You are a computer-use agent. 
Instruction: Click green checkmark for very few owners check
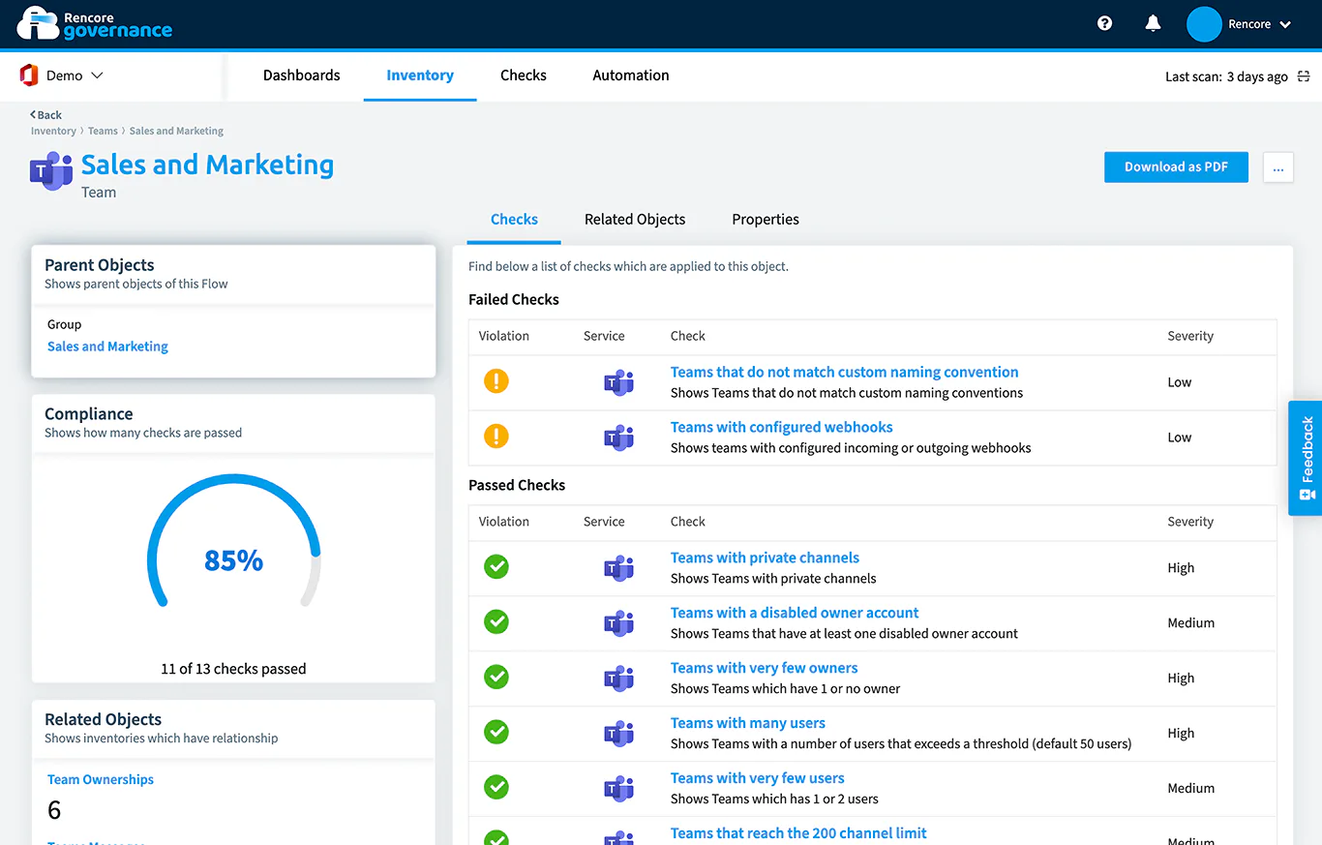click(496, 678)
